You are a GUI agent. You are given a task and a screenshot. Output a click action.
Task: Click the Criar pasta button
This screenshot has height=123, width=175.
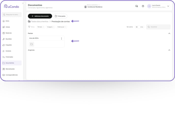coord(60,16)
